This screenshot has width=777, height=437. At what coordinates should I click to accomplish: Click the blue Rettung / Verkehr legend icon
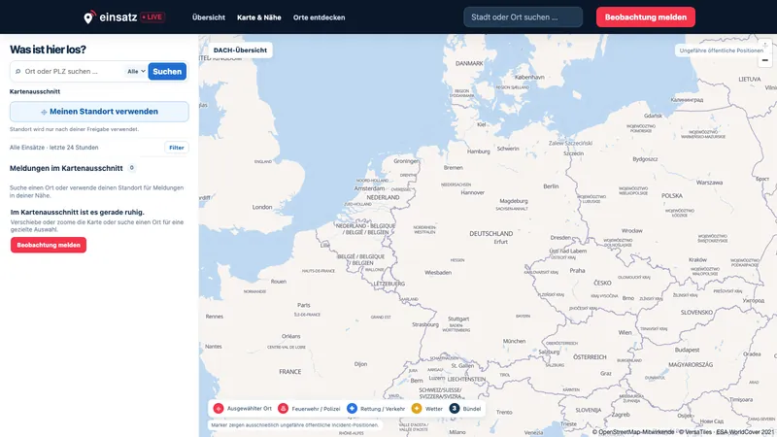(352, 409)
